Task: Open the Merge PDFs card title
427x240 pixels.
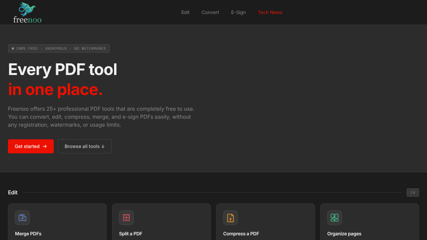Action: tap(28, 234)
